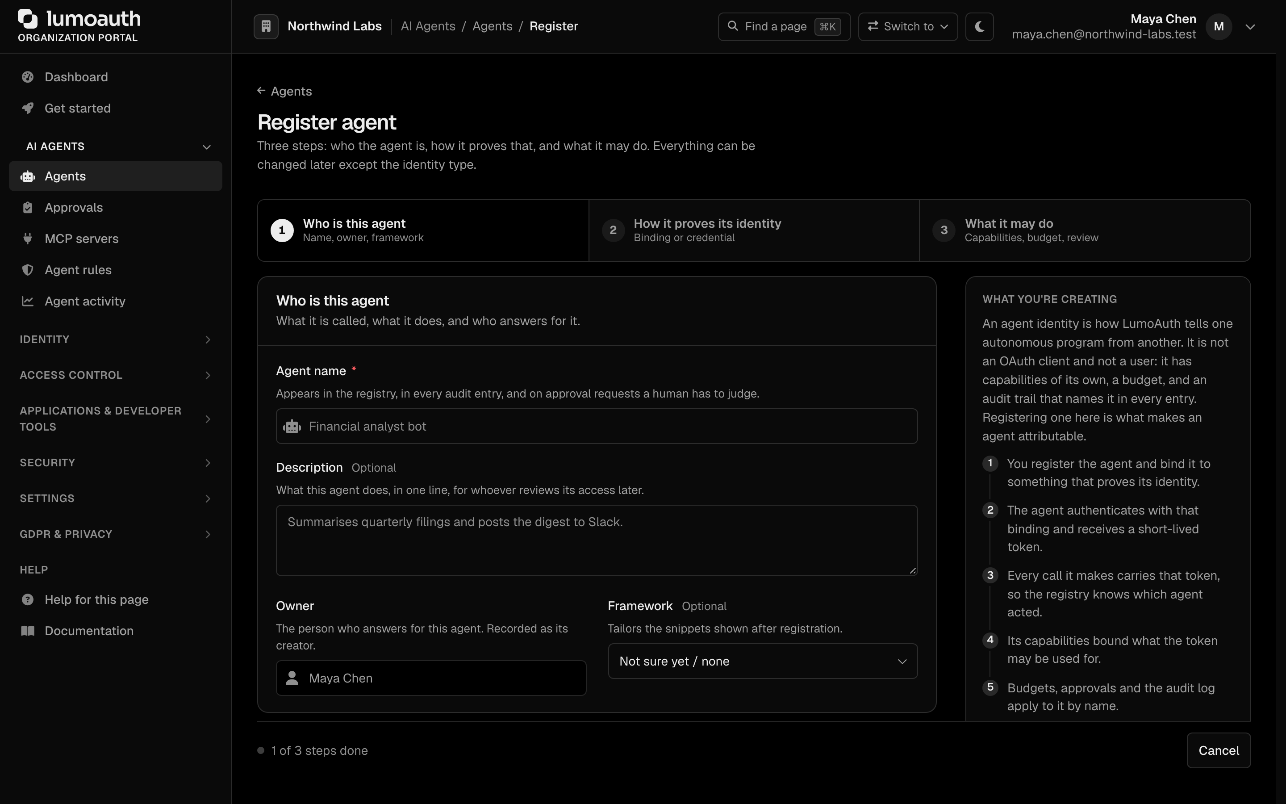Open the Approvals menu item
The image size is (1286, 804).
(115, 207)
